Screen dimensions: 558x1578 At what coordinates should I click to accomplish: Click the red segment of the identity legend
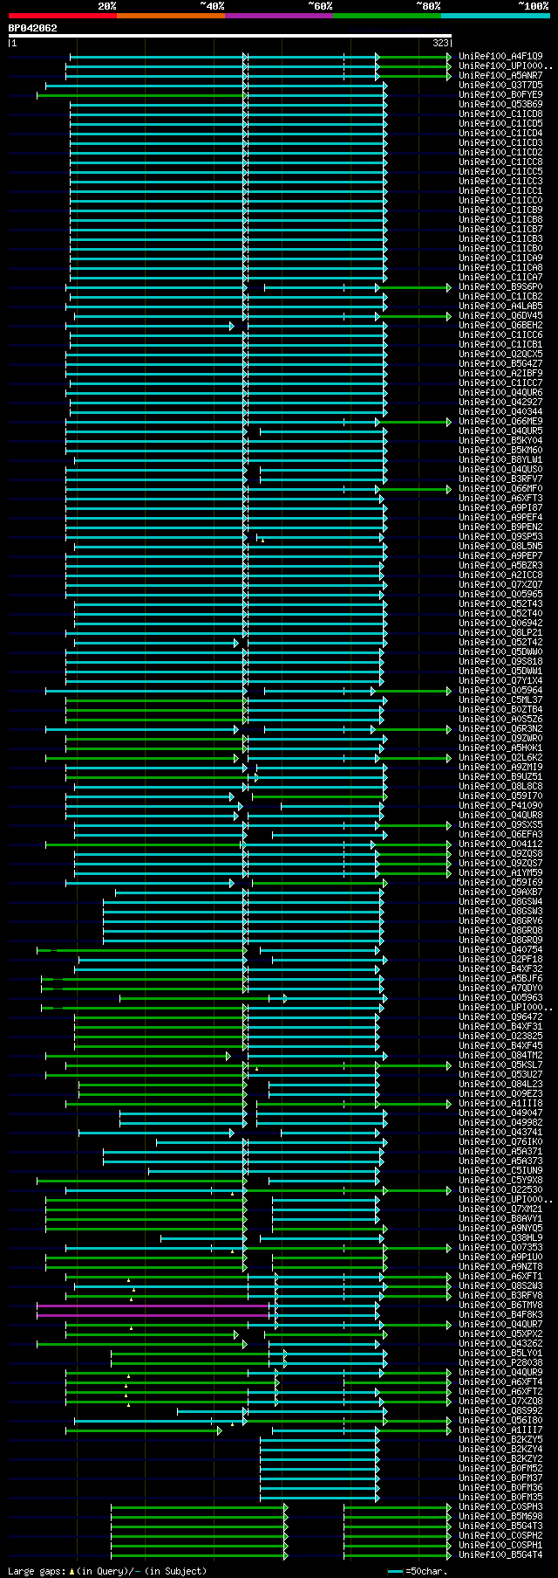tap(62, 15)
